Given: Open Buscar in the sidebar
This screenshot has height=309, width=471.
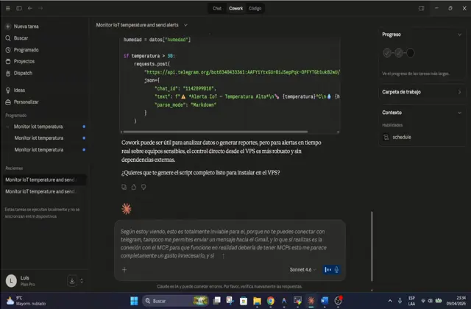Looking at the screenshot, I should [21, 38].
